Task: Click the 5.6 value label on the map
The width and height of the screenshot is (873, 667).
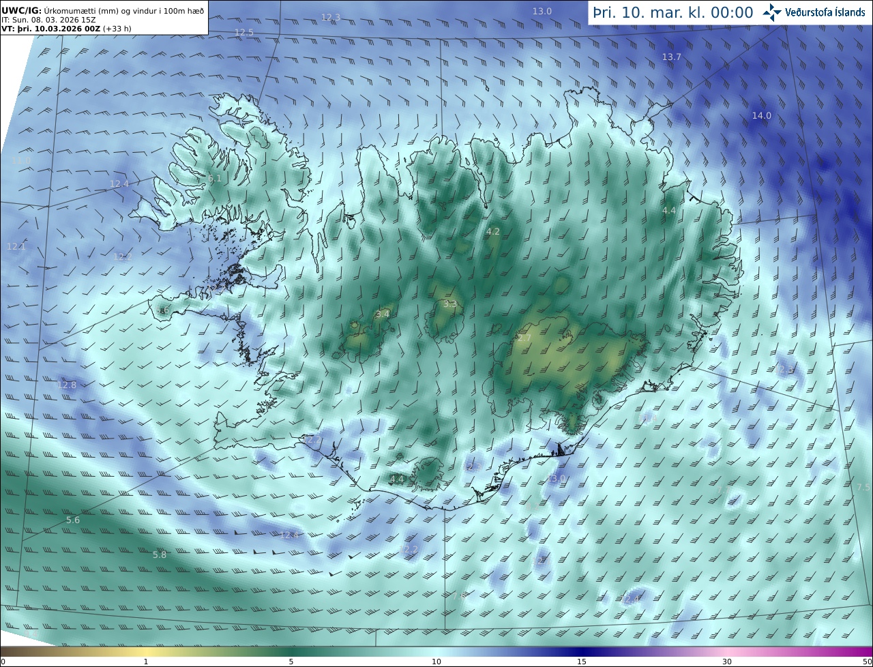Action: [73, 520]
